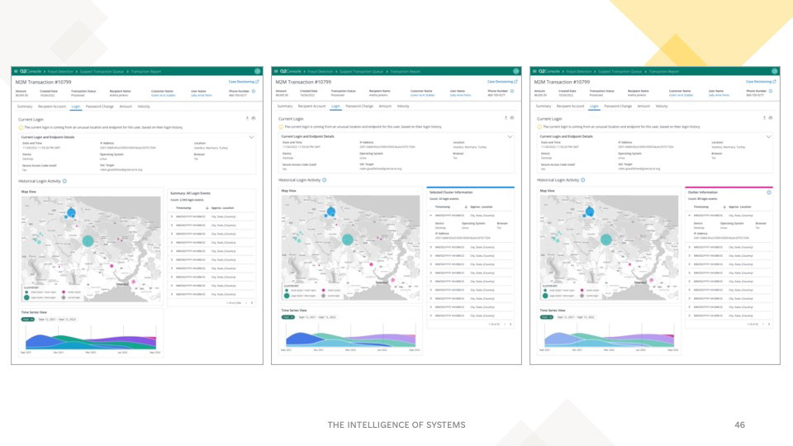
Task: Open the hamburger menu in the right mockup
Action: pos(534,71)
